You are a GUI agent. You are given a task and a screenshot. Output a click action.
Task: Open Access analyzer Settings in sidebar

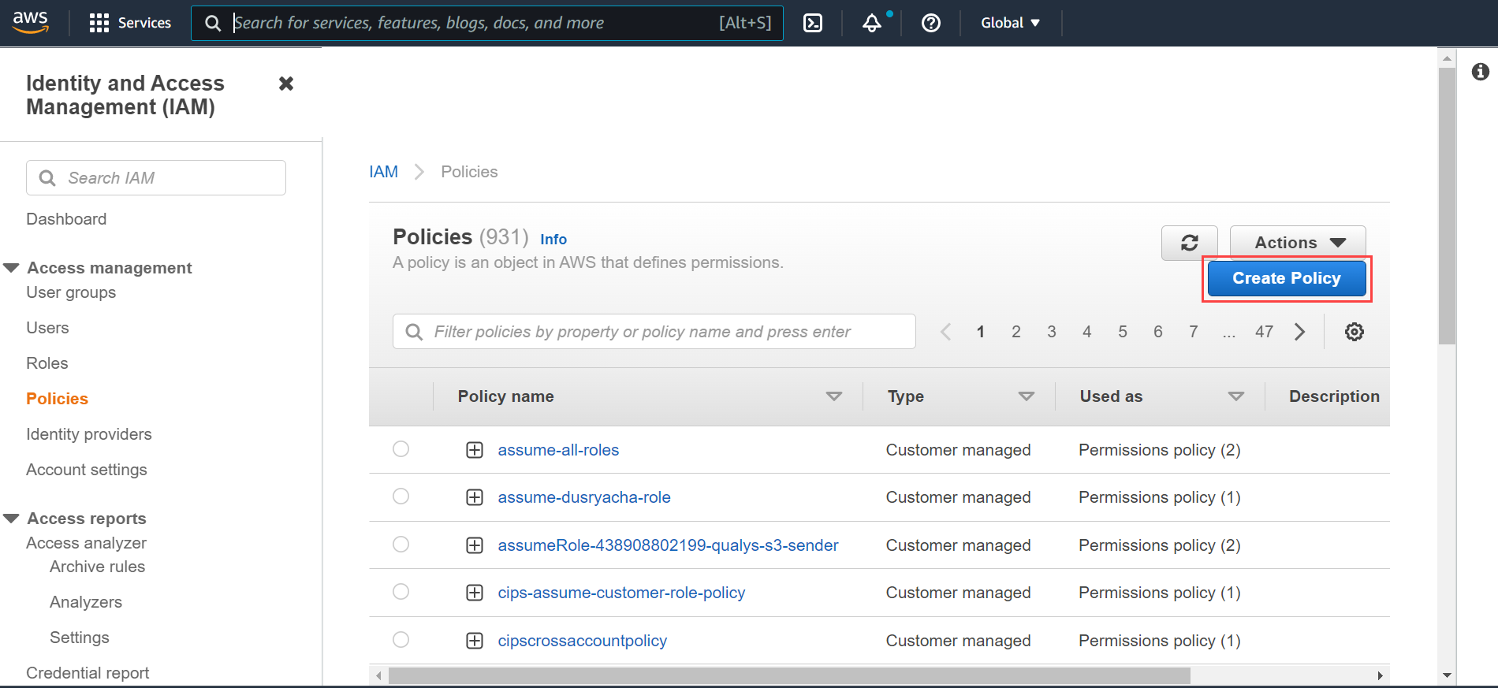pyautogui.click(x=80, y=638)
